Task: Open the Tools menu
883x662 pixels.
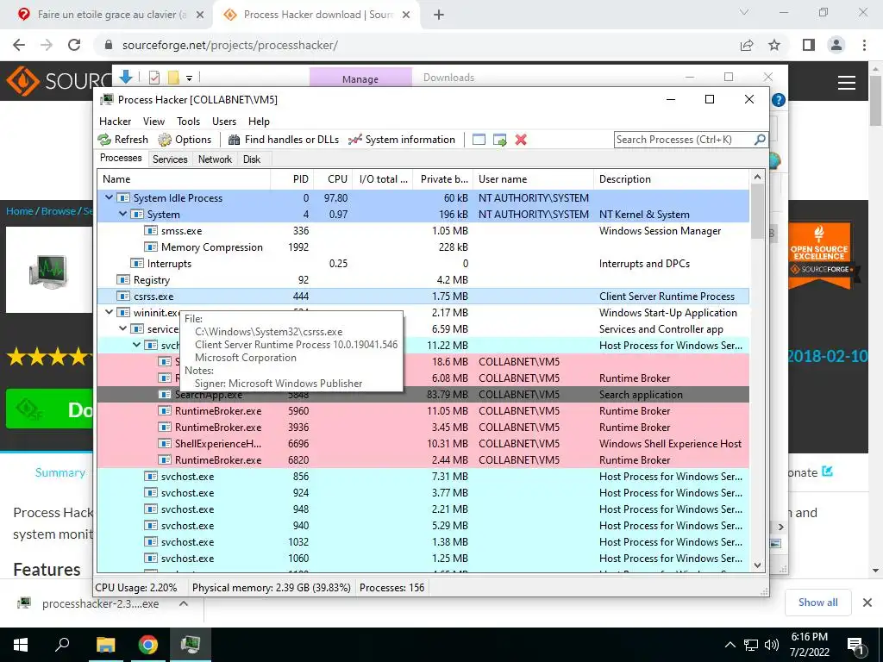Action: 188,122
